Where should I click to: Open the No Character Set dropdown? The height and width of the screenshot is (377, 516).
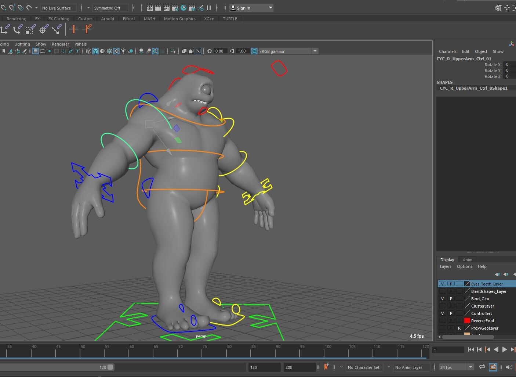coord(364,367)
